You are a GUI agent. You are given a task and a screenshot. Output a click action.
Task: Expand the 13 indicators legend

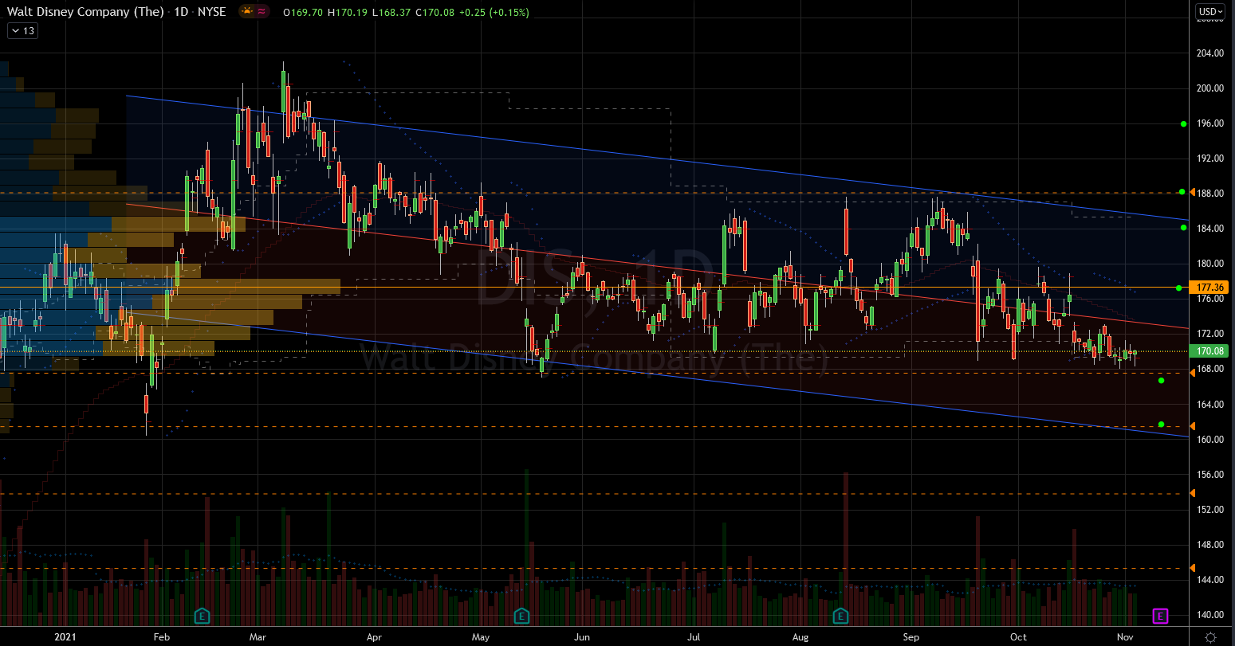pyautogui.click(x=22, y=31)
